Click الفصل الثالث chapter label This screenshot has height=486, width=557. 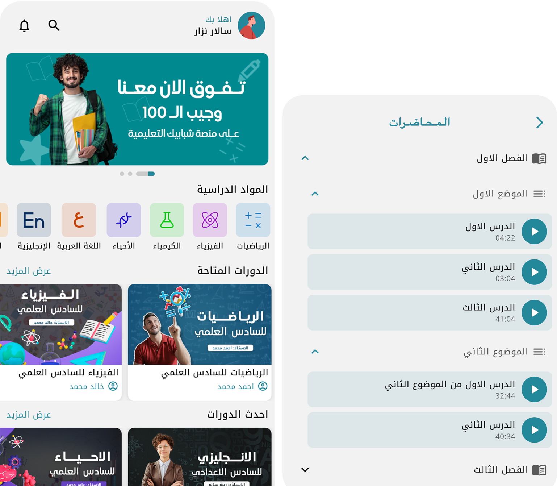pyautogui.click(x=501, y=470)
